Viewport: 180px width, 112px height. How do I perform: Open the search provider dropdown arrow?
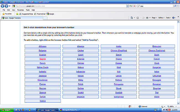[178, 6]
